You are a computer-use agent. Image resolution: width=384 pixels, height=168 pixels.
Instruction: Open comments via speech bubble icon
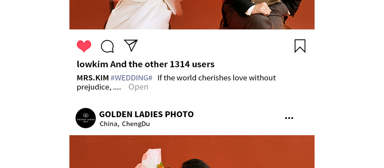(x=107, y=46)
